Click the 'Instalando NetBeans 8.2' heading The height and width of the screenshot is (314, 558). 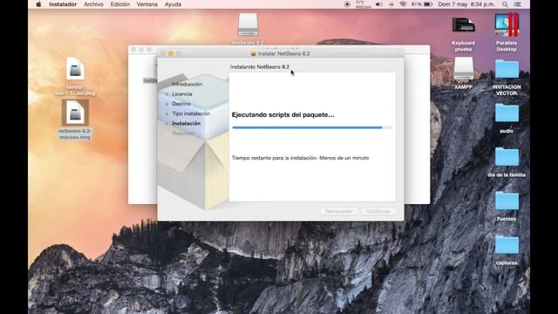click(260, 66)
